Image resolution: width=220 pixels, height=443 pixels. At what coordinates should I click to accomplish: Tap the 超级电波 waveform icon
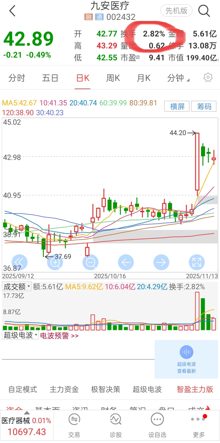pyautogui.click(x=186, y=353)
